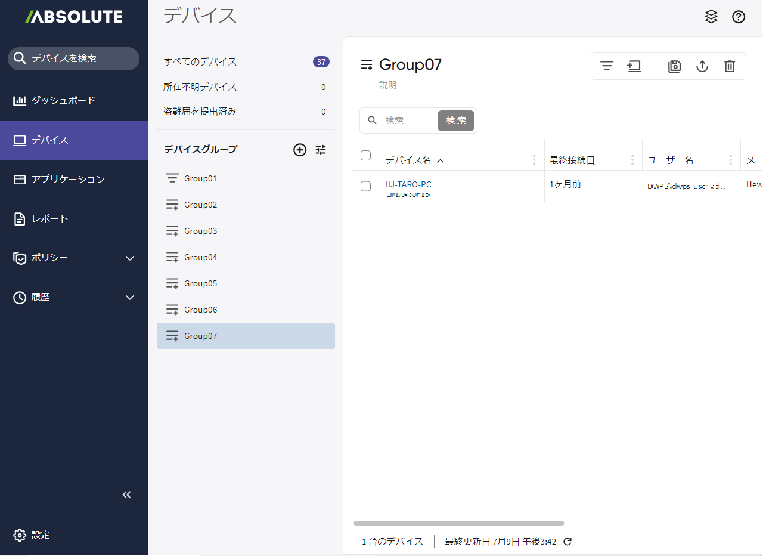Open device group settings sliders icon
The width and height of the screenshot is (763, 556).
tap(321, 150)
